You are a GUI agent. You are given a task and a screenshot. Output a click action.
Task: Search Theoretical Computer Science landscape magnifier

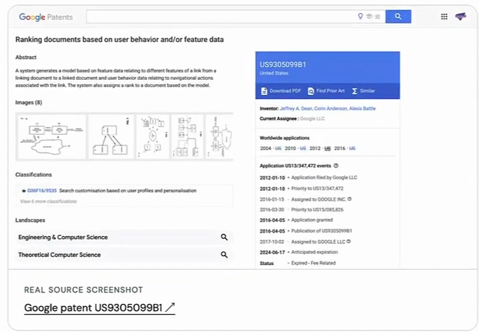[x=224, y=255]
